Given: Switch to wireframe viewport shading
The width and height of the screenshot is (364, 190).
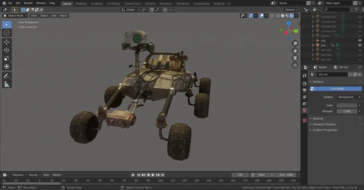Looking at the screenshot, I should 278,16.
